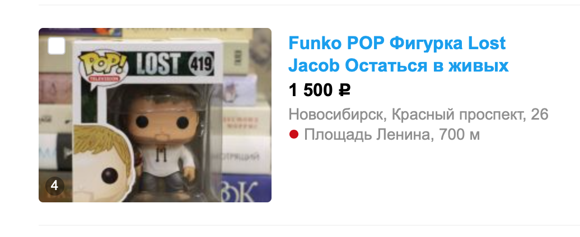Open the Funko POP Lost Jacob listing title
580x237 pixels.
tap(399, 55)
